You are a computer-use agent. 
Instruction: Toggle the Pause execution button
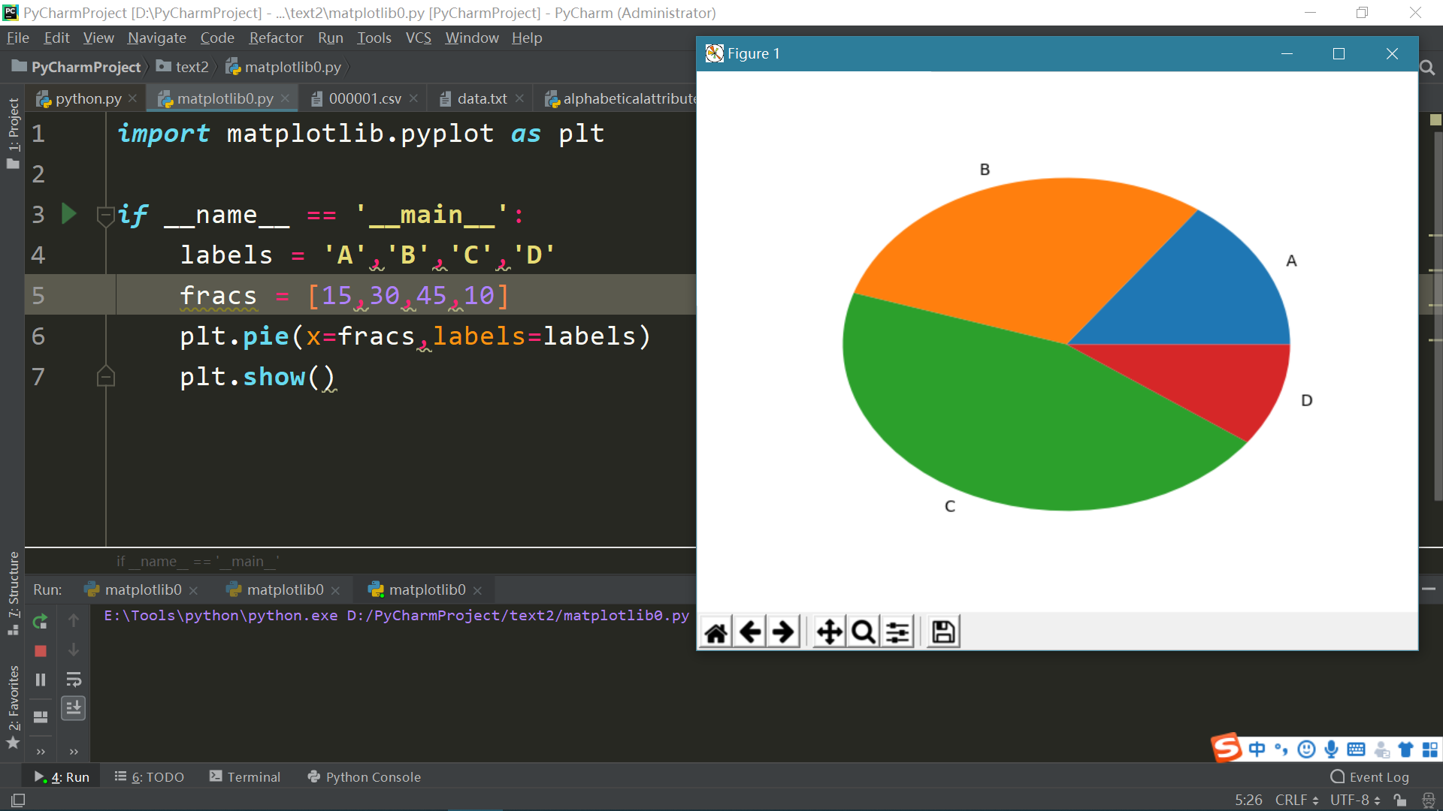tap(40, 680)
